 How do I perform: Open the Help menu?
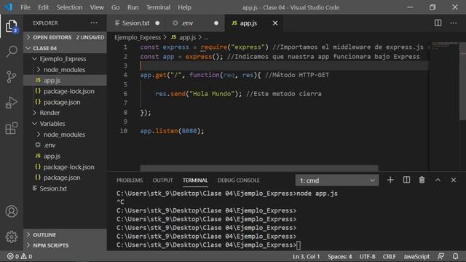click(x=184, y=7)
